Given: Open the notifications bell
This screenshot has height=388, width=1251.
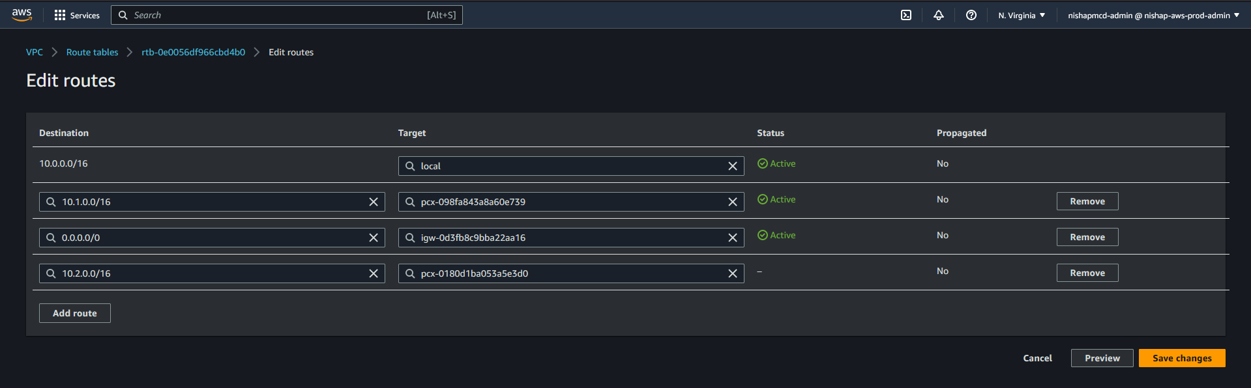Looking at the screenshot, I should point(938,15).
